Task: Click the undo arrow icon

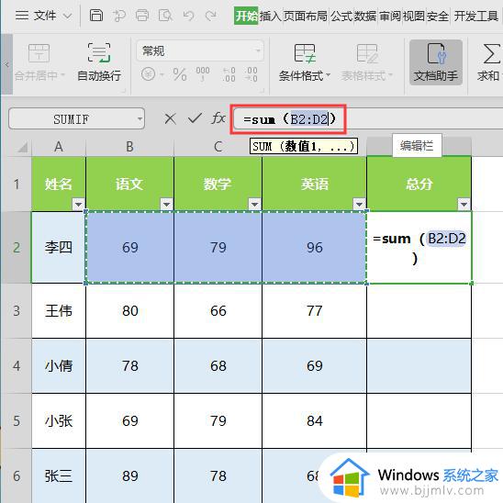Action: pyautogui.click(x=189, y=16)
